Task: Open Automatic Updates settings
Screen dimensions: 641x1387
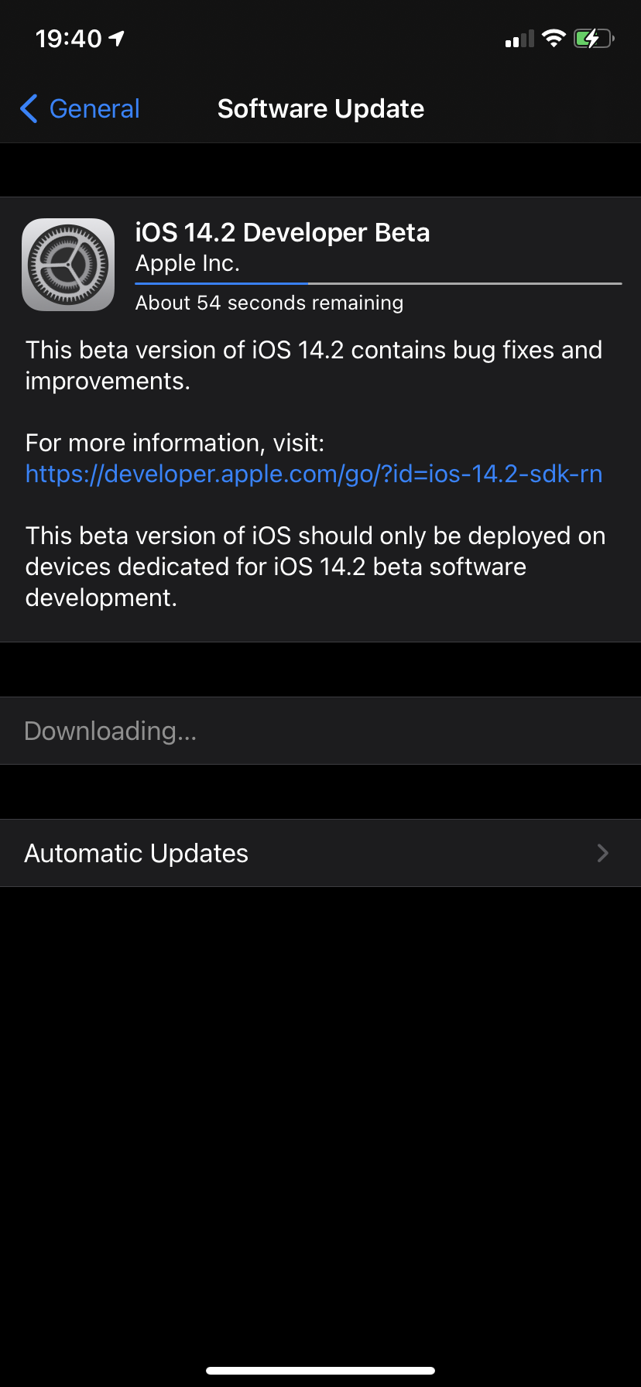Action: point(320,853)
